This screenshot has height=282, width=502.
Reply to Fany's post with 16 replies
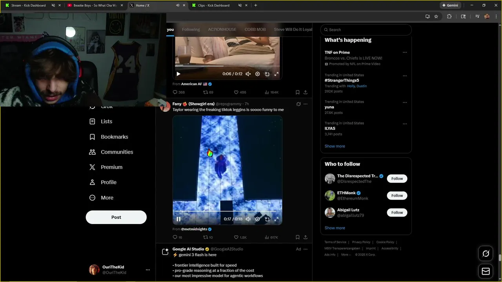(177, 237)
